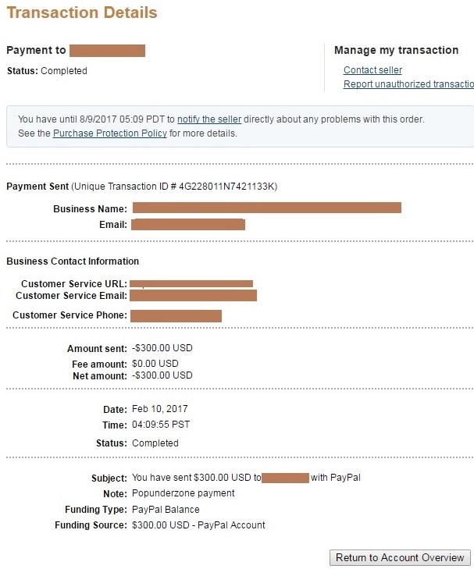Click the redacted Email value
The image size is (474, 569).
[x=188, y=225]
